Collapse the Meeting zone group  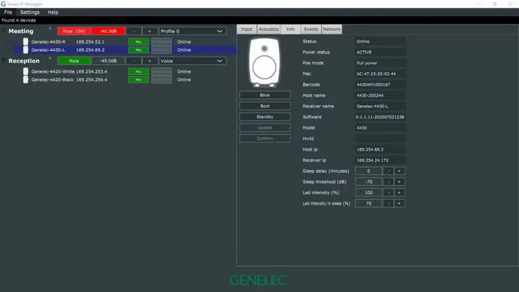coord(4,31)
